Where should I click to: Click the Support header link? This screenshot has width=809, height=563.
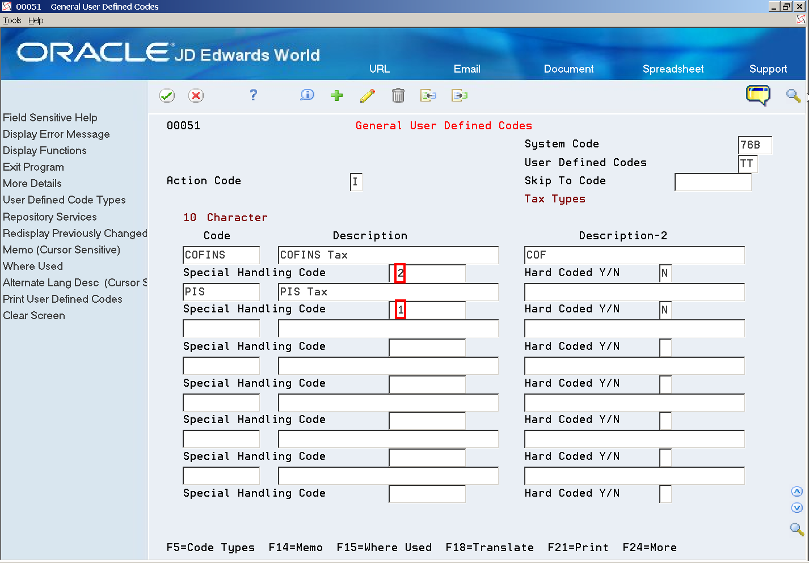(768, 69)
